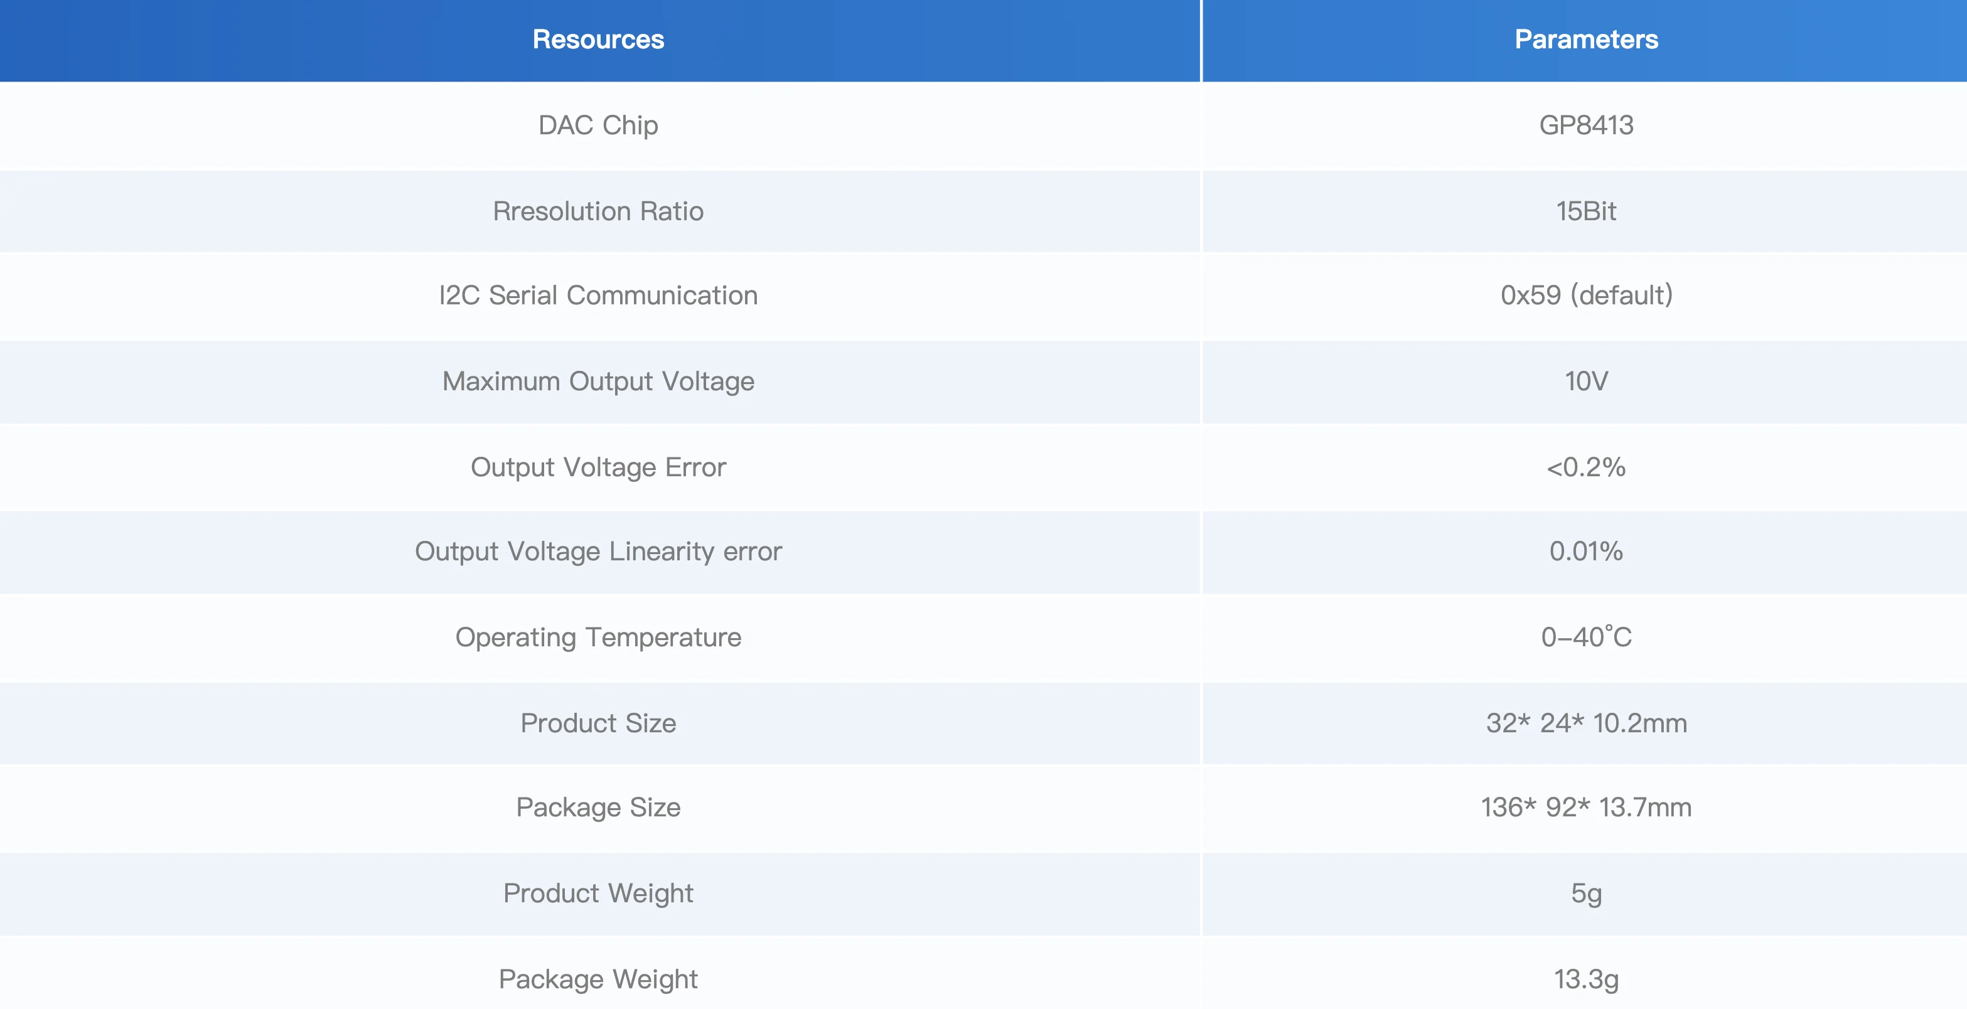The width and height of the screenshot is (1967, 1009).
Task: Select the 0.01% linearity value
Action: [1586, 551]
